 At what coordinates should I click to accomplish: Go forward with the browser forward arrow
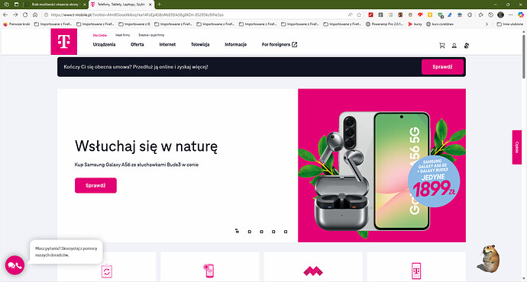pos(15,14)
